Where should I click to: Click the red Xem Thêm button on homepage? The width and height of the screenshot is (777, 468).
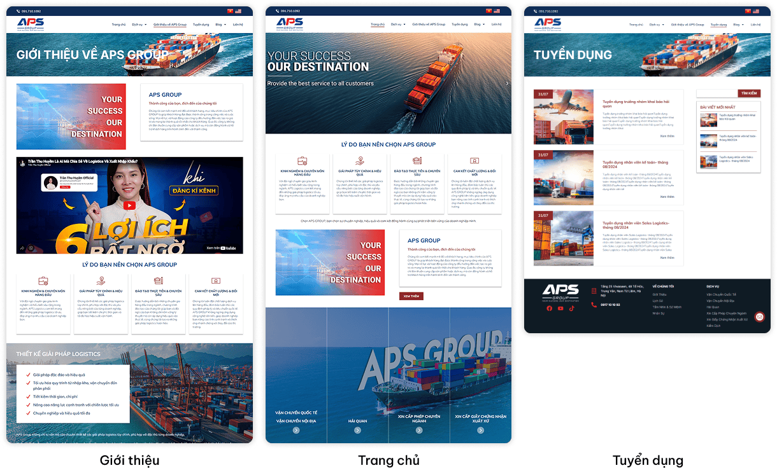[x=411, y=296]
